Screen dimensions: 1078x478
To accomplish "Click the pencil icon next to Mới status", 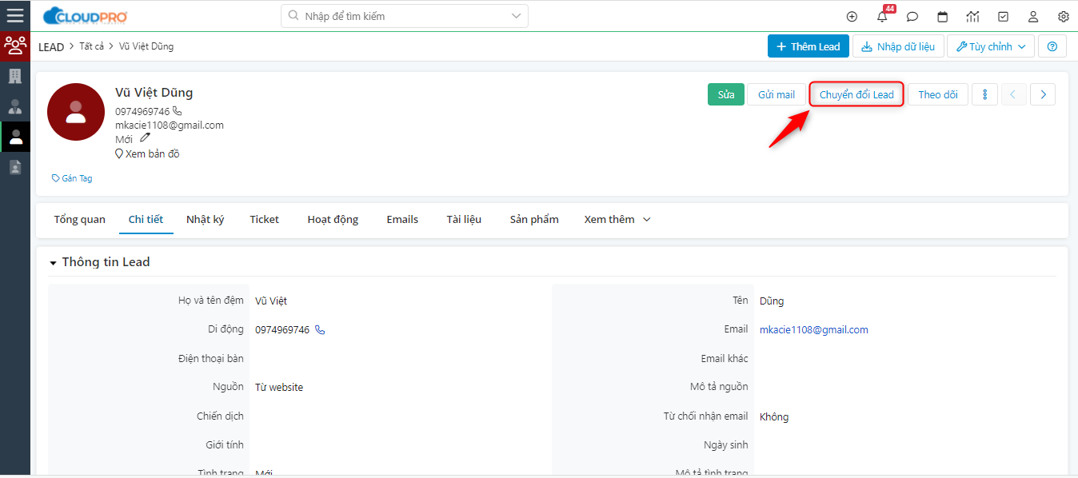I will (x=145, y=137).
